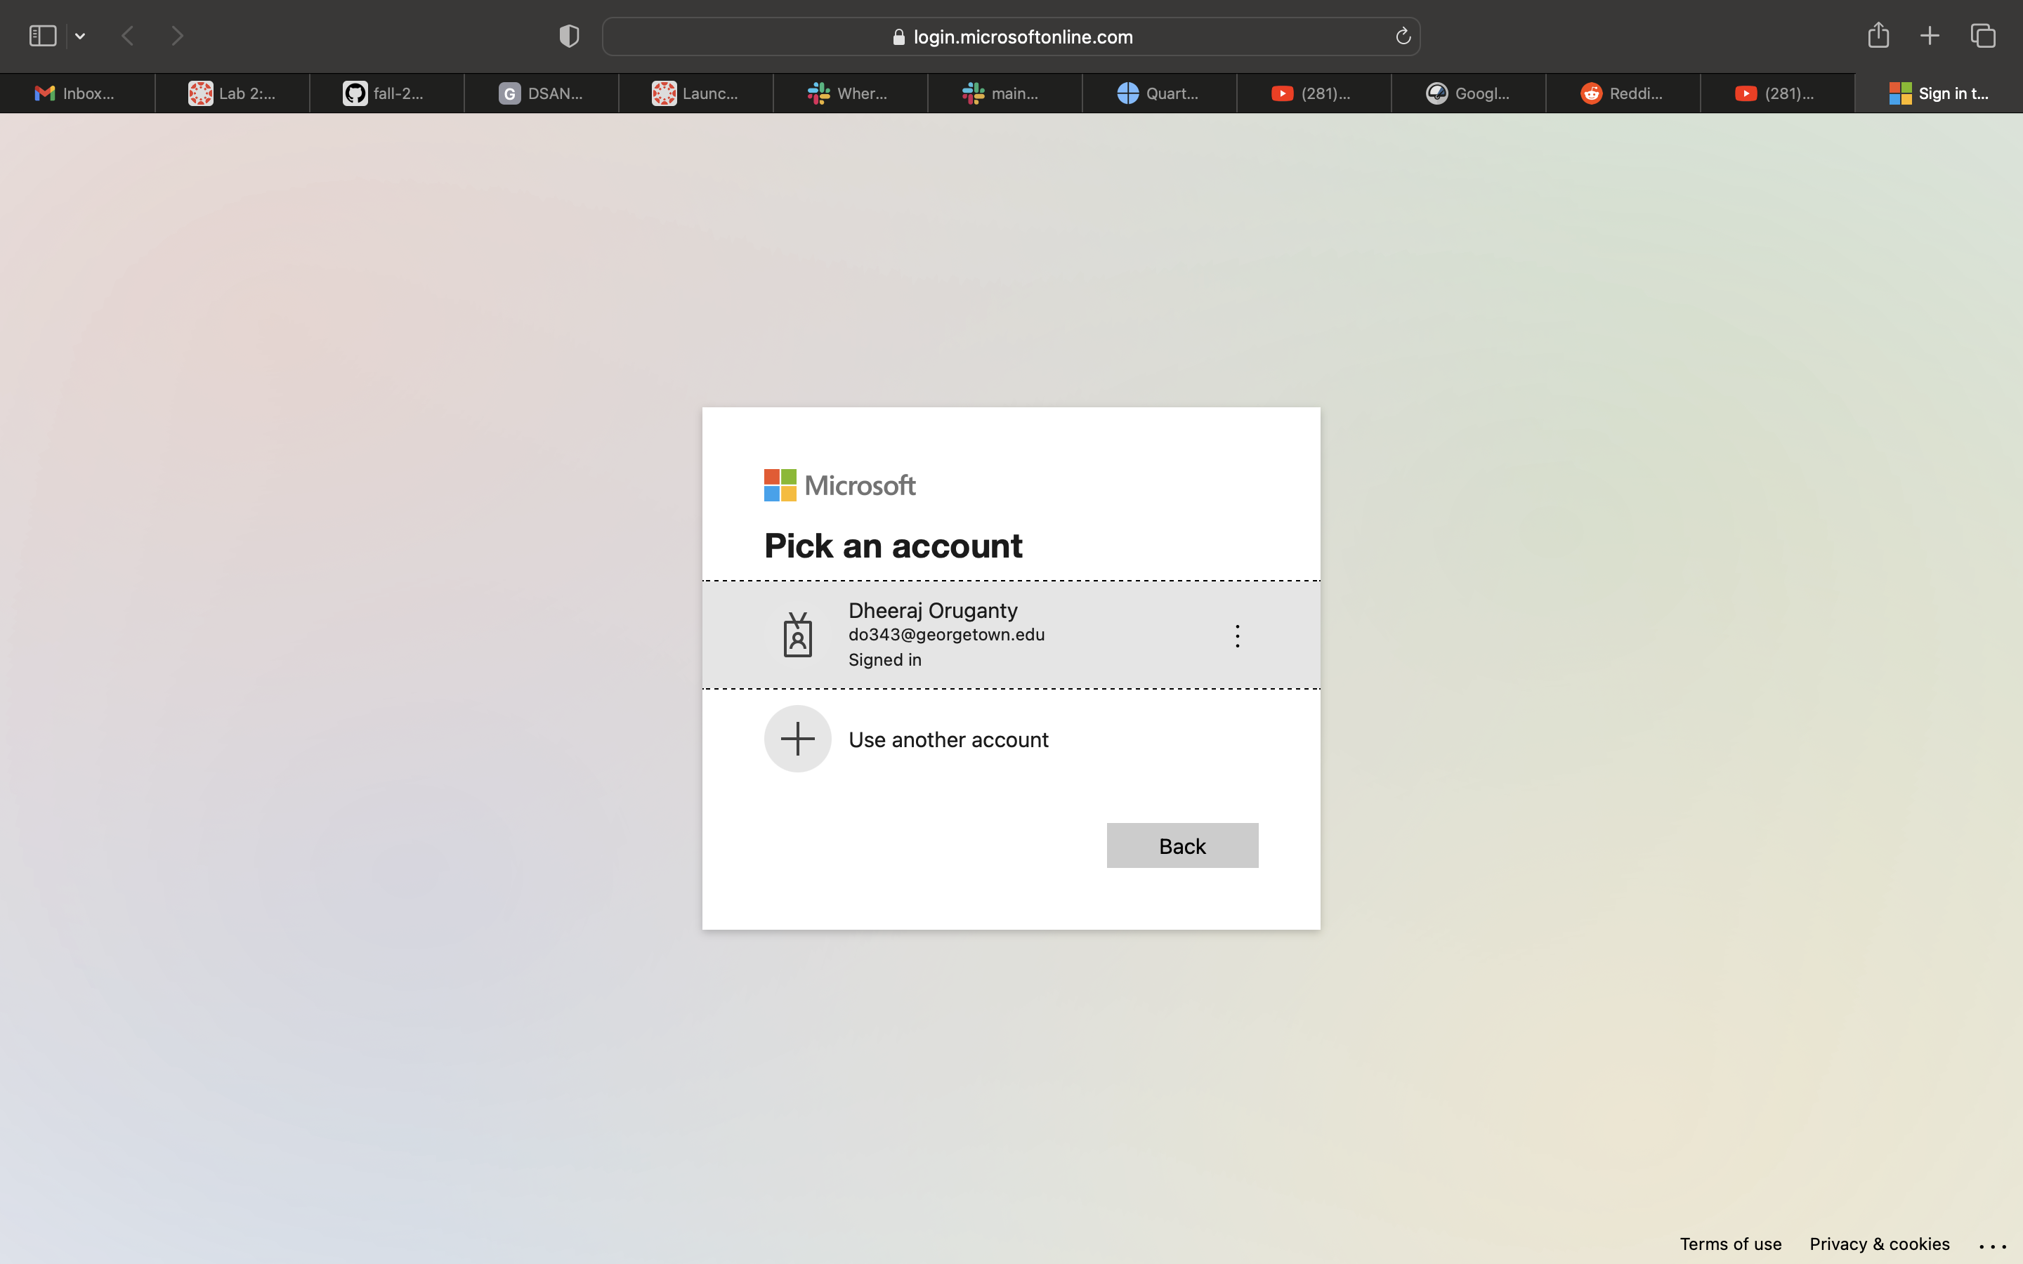Click the Back button

tap(1182, 846)
